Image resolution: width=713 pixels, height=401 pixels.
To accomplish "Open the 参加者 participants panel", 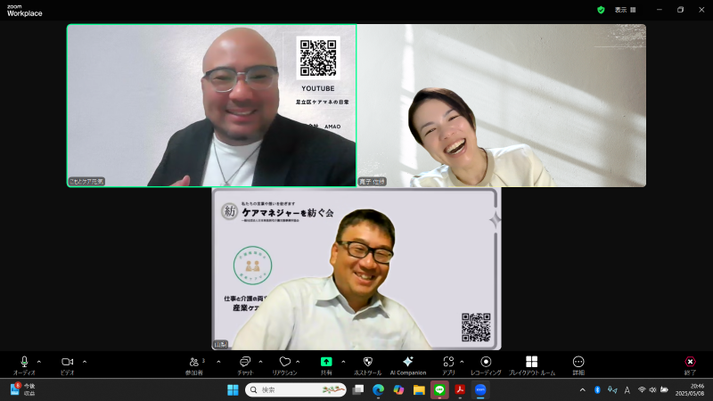I will (194, 362).
